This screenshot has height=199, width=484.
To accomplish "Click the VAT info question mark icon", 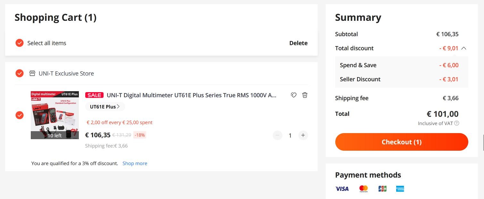I will pos(457,123).
